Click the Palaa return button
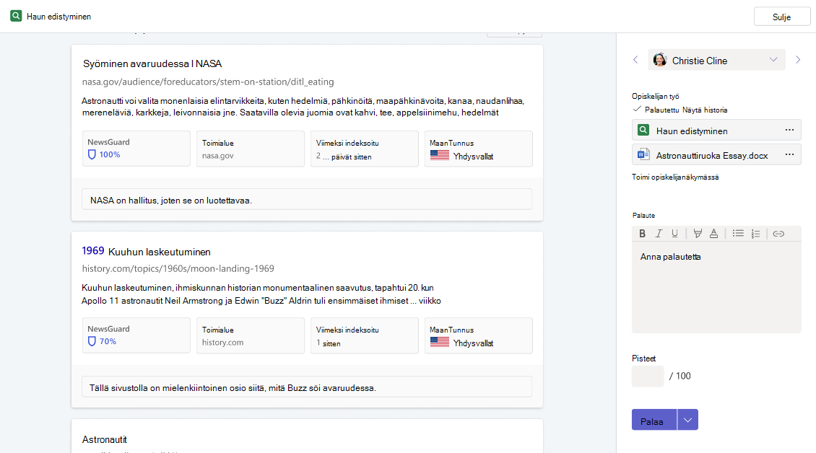816x453 pixels. [x=654, y=420]
